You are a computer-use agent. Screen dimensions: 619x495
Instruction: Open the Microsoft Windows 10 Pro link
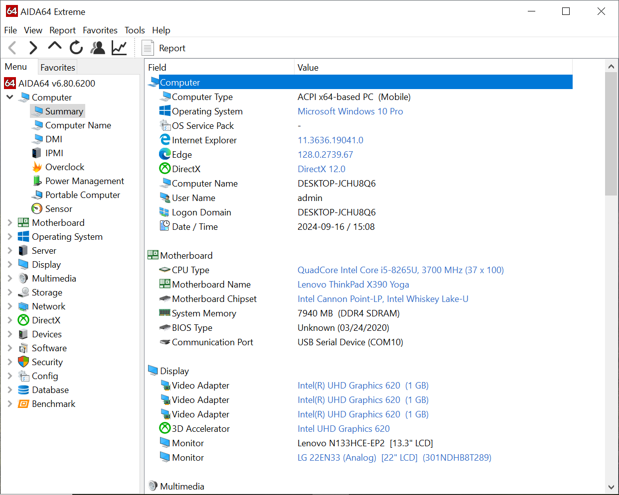click(x=350, y=111)
